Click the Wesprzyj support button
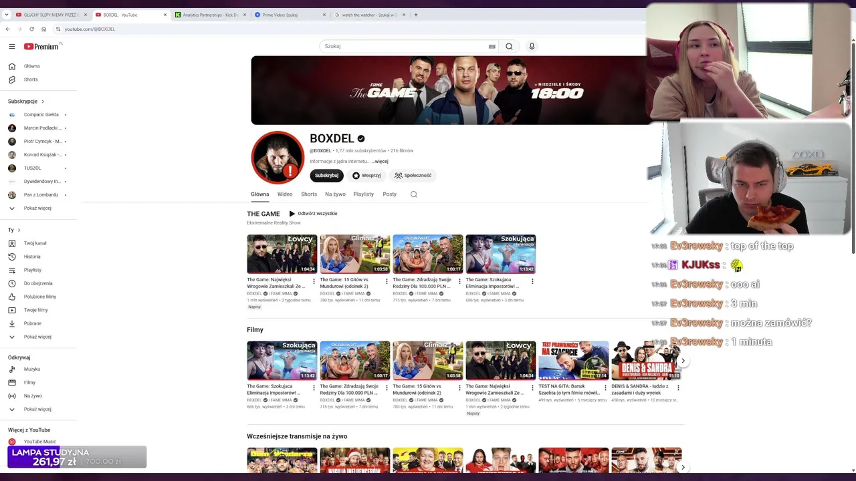 (x=366, y=176)
